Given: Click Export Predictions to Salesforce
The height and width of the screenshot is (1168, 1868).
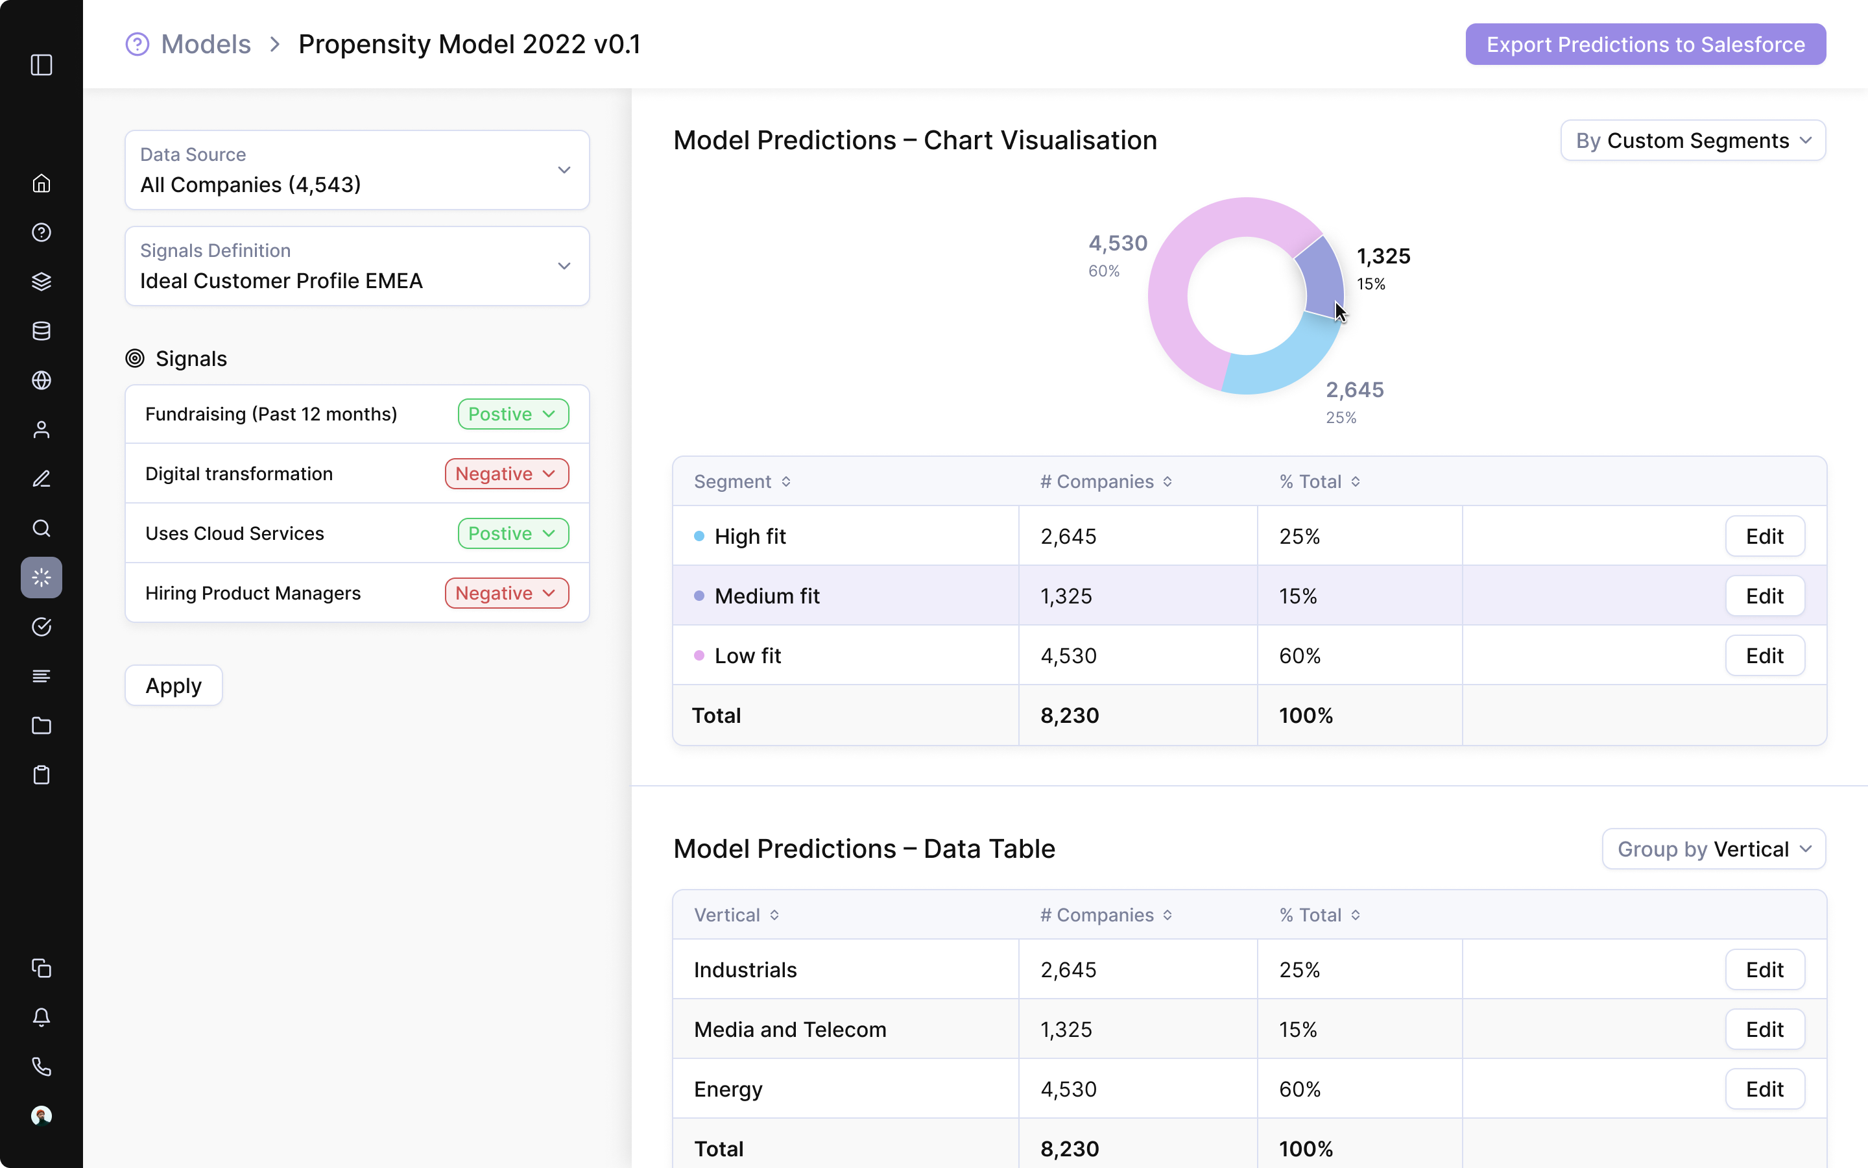Looking at the screenshot, I should 1645,44.
